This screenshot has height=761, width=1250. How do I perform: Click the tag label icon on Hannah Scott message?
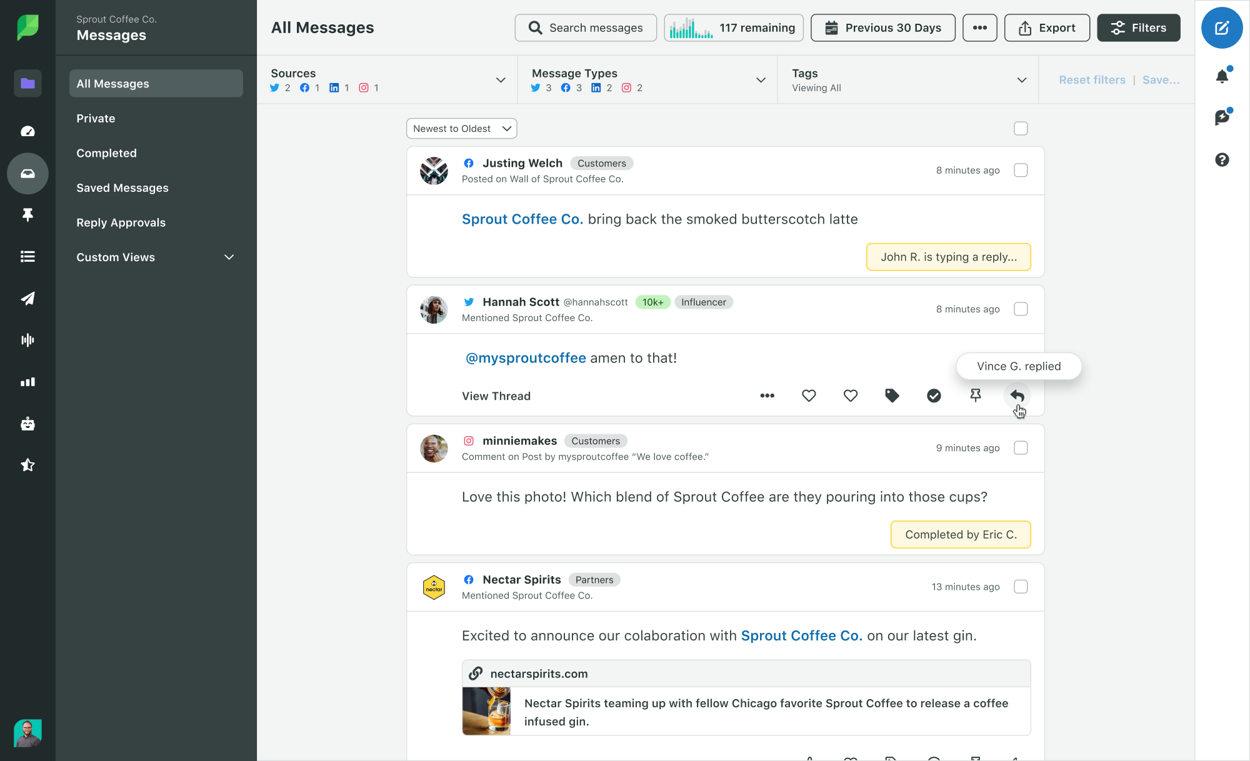(892, 395)
